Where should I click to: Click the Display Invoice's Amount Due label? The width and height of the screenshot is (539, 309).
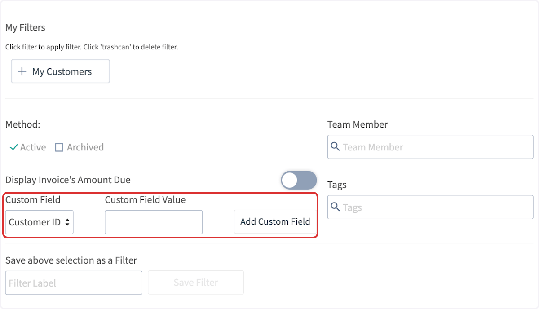(x=68, y=180)
